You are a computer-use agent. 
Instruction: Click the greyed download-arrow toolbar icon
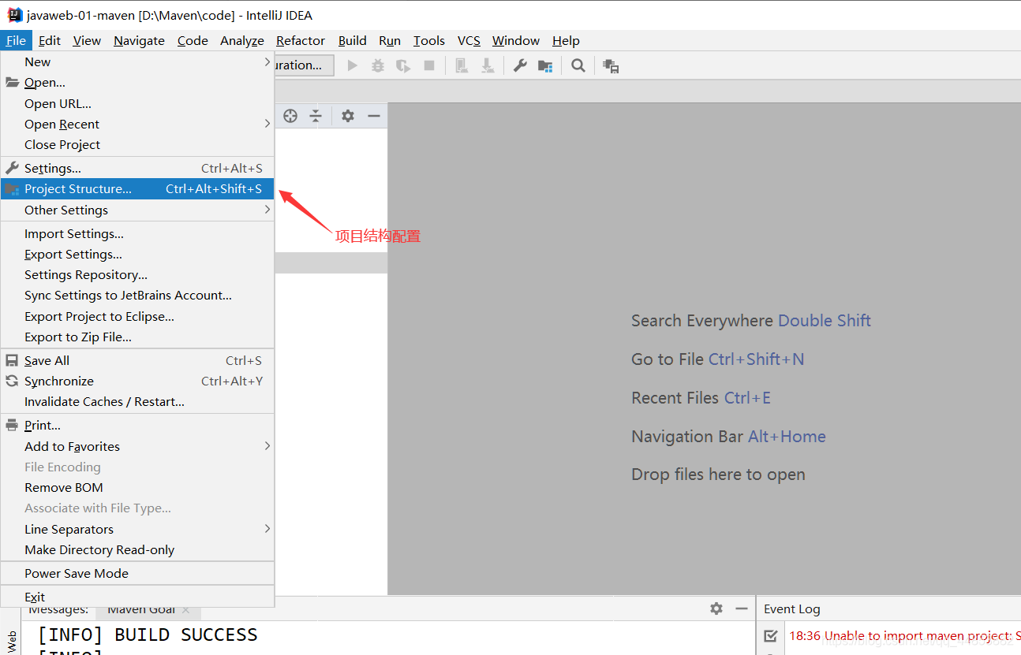pyautogui.click(x=488, y=65)
